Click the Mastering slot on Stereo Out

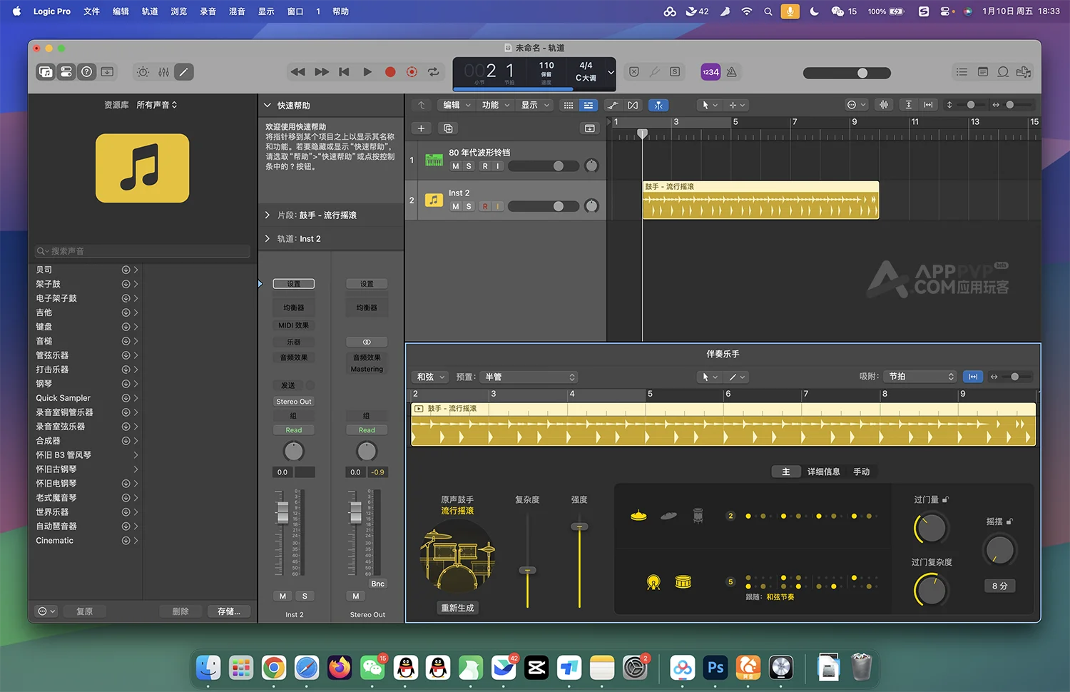click(x=367, y=369)
